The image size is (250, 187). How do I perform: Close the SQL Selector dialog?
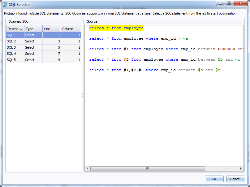pyautogui.click(x=240, y=3)
